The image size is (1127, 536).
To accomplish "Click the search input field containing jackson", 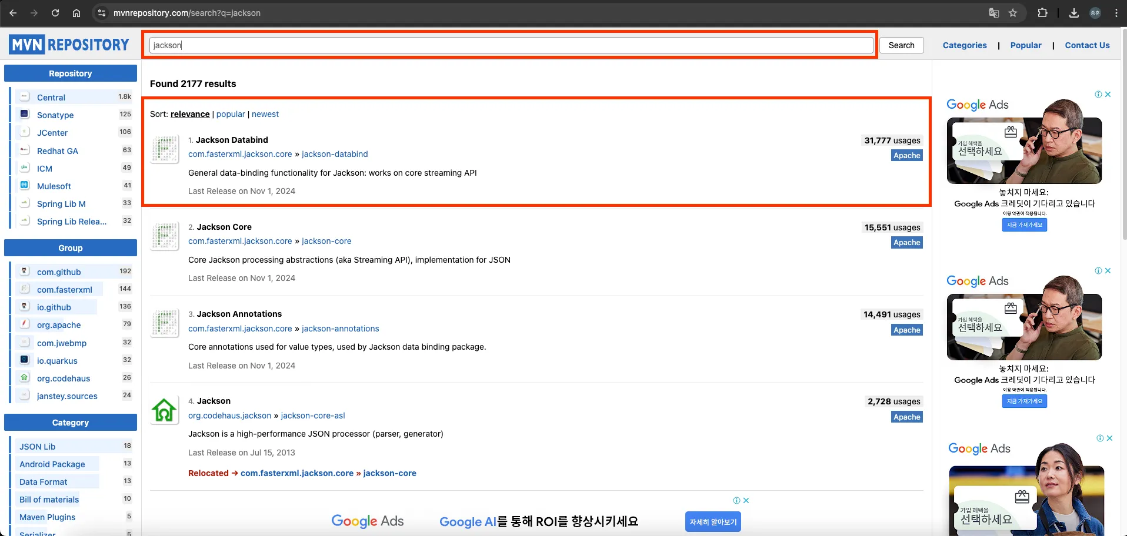I will 511,45.
